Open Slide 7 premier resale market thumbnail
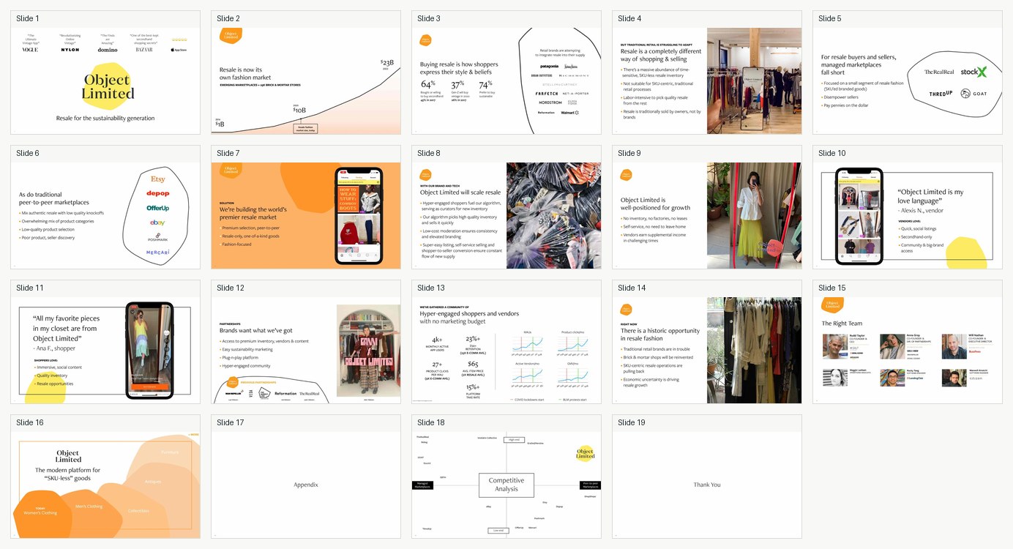This screenshot has width=1013, height=549. point(306,215)
